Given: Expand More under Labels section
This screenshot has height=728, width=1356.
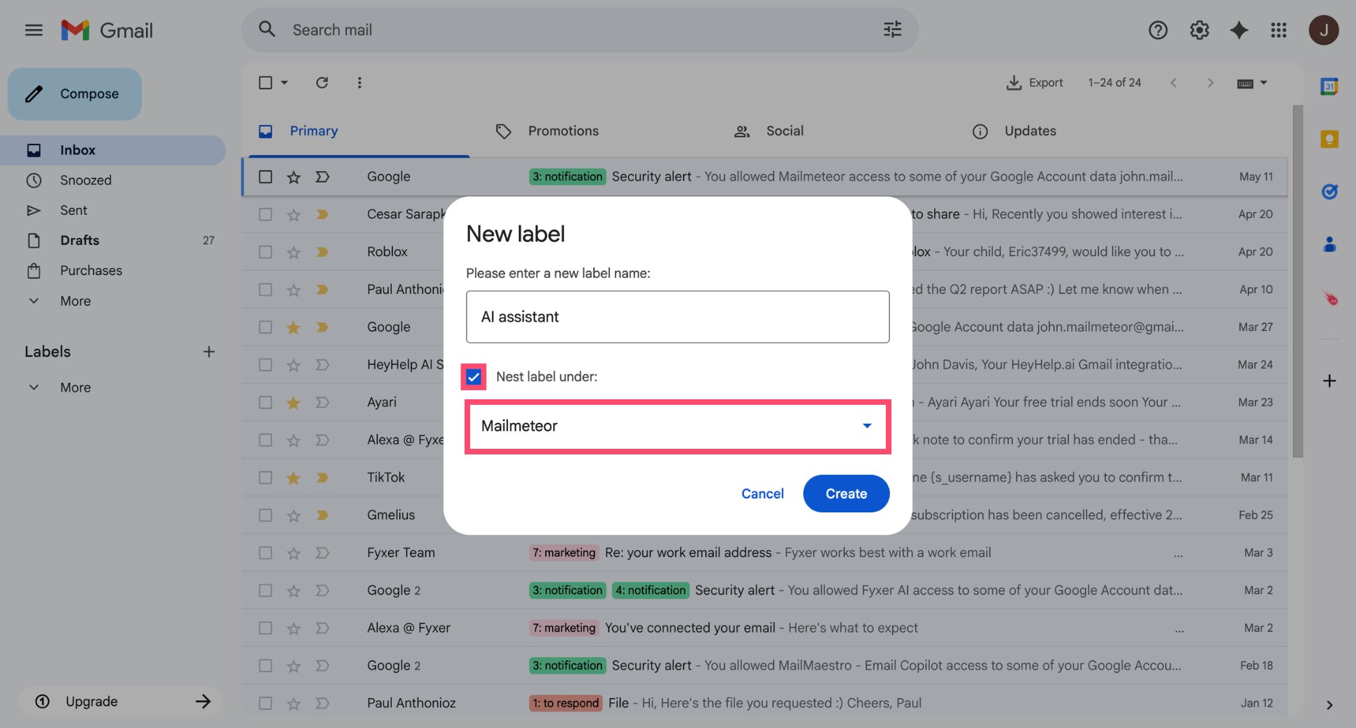Looking at the screenshot, I should [75, 387].
